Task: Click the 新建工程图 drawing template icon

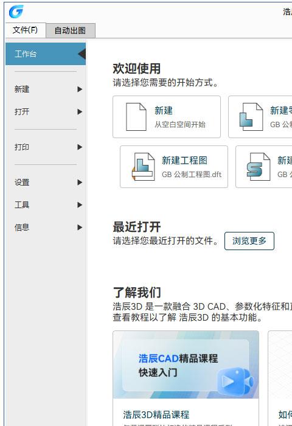Action: click(143, 167)
